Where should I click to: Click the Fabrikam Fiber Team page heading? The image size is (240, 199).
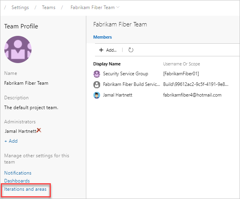pyautogui.click(x=120, y=24)
